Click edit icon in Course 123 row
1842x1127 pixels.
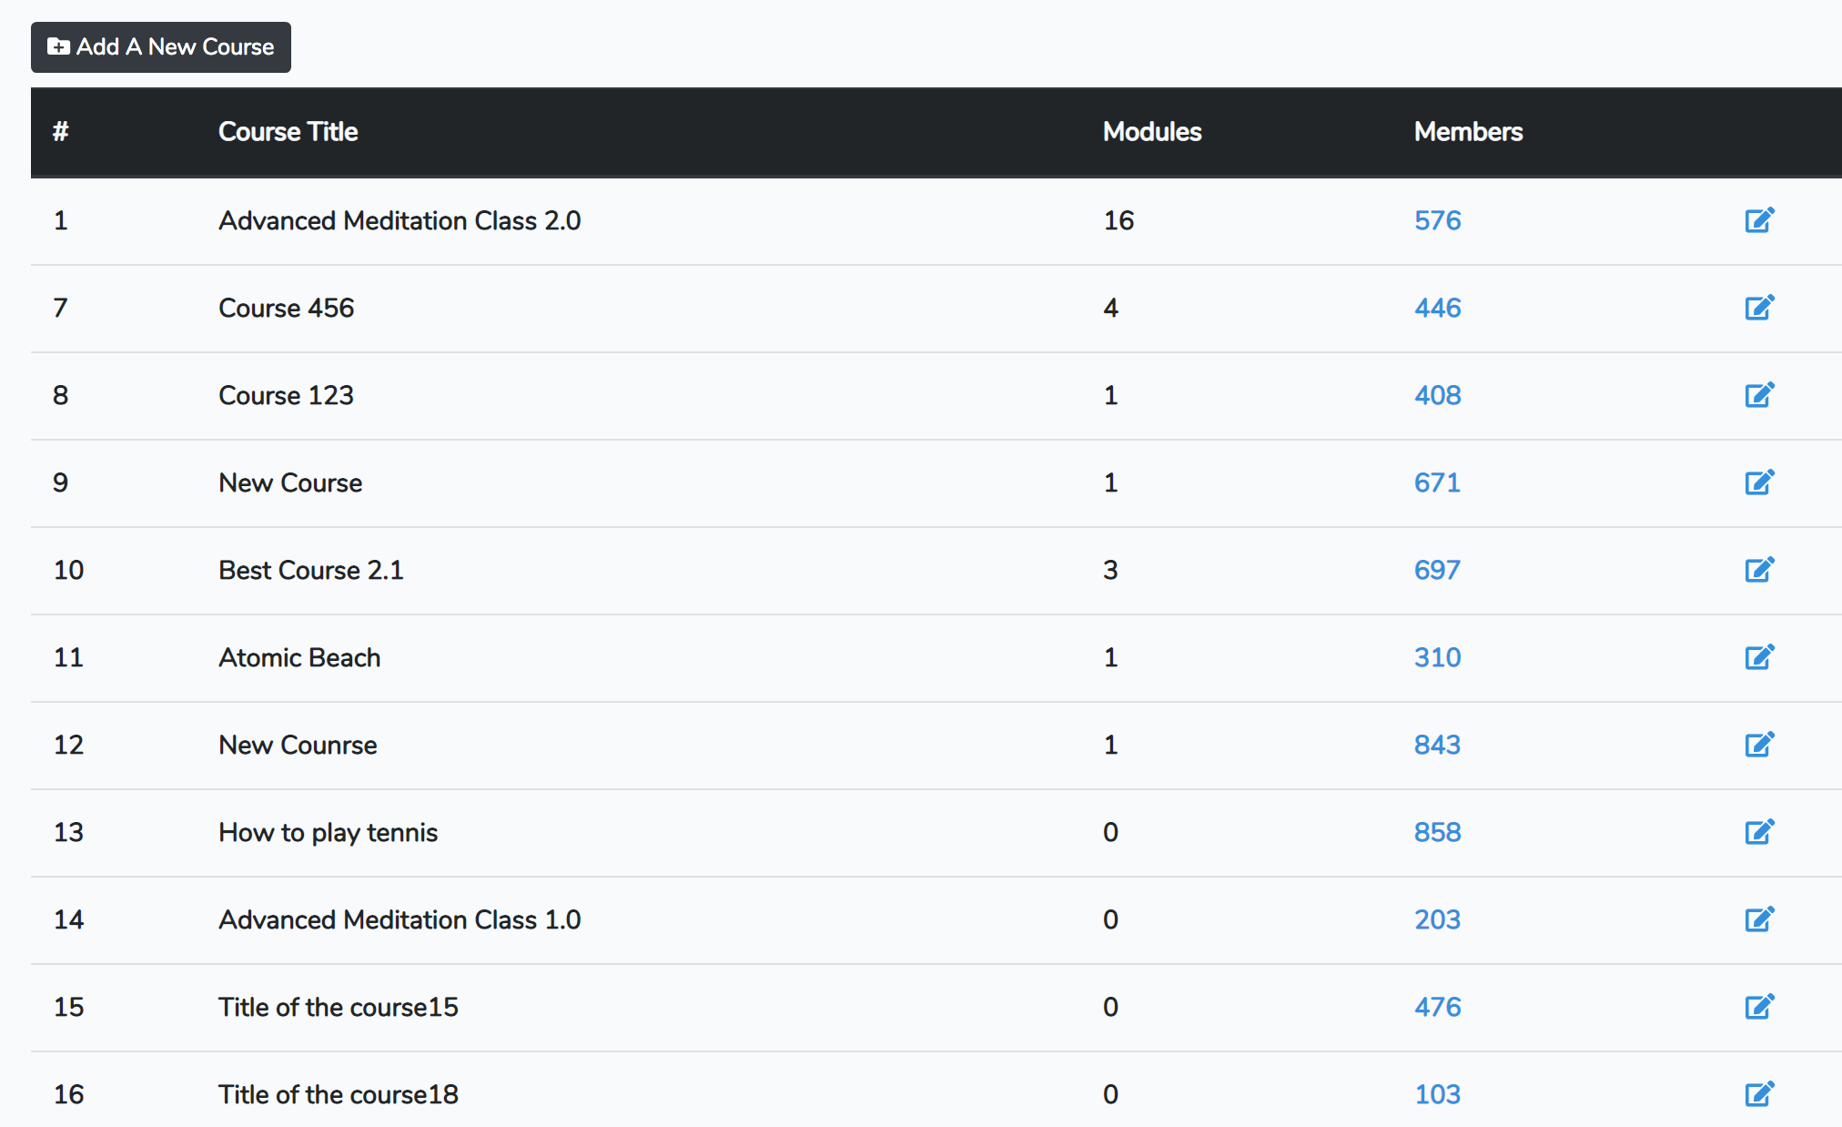(x=1759, y=395)
